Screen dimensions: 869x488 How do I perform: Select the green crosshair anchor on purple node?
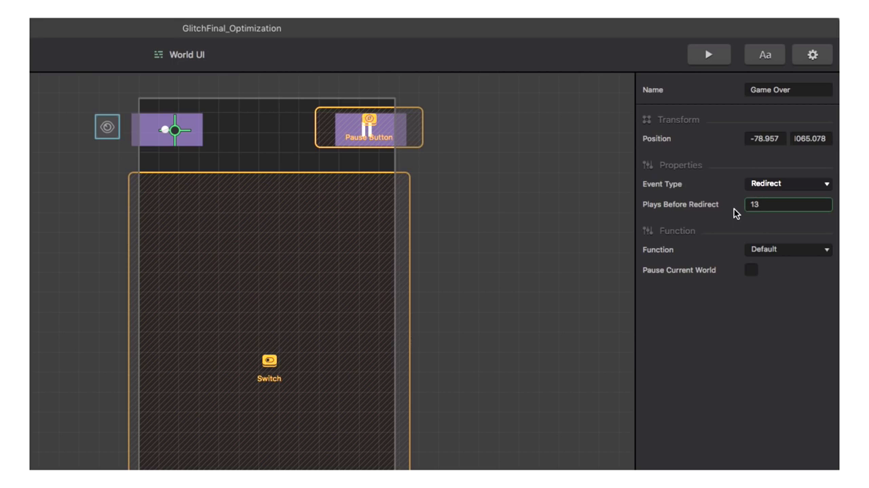tap(175, 130)
